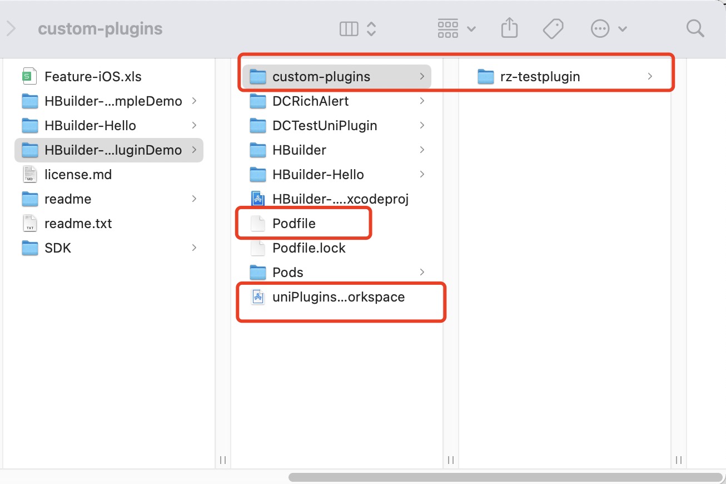
Task: Expand the HBuilder folder chevron
Action: tap(422, 150)
